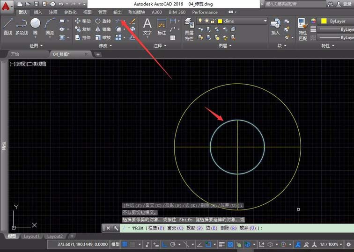Open the ByLayer color dropdown

click(x=336, y=21)
